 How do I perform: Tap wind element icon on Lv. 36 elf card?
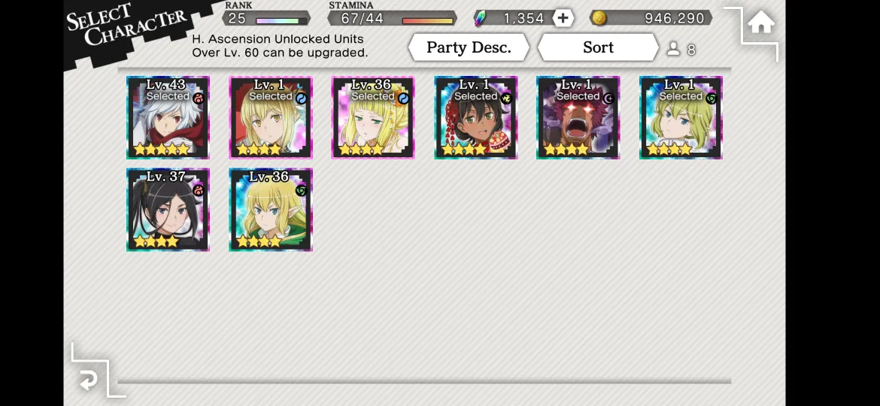coord(300,191)
